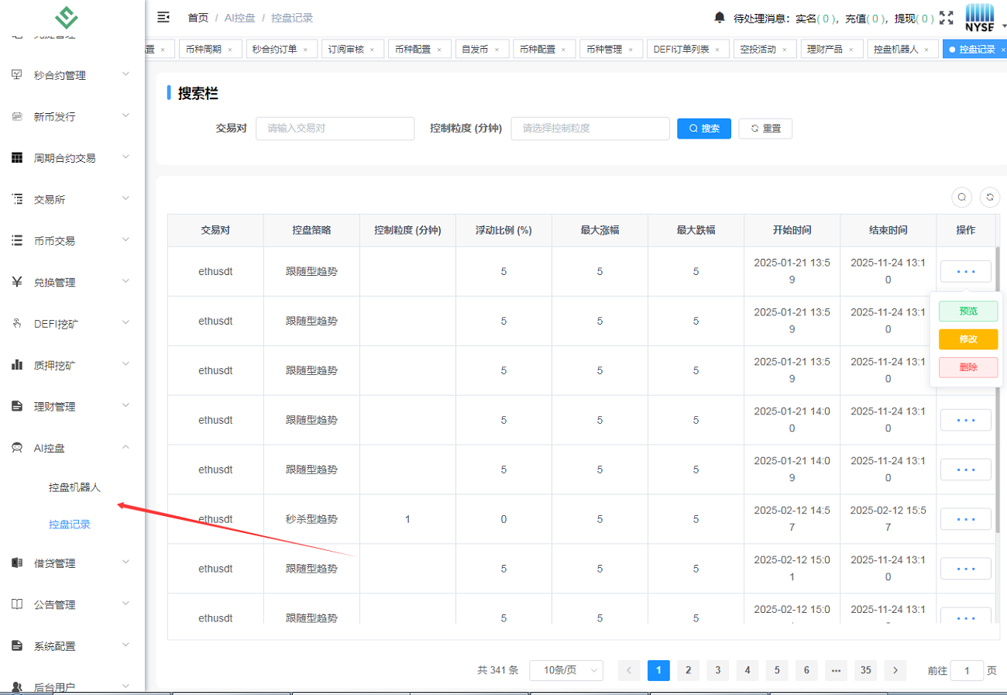Image resolution: width=1007 pixels, height=695 pixels.
Task: Click the 交易对 search input field
Action: 335,129
